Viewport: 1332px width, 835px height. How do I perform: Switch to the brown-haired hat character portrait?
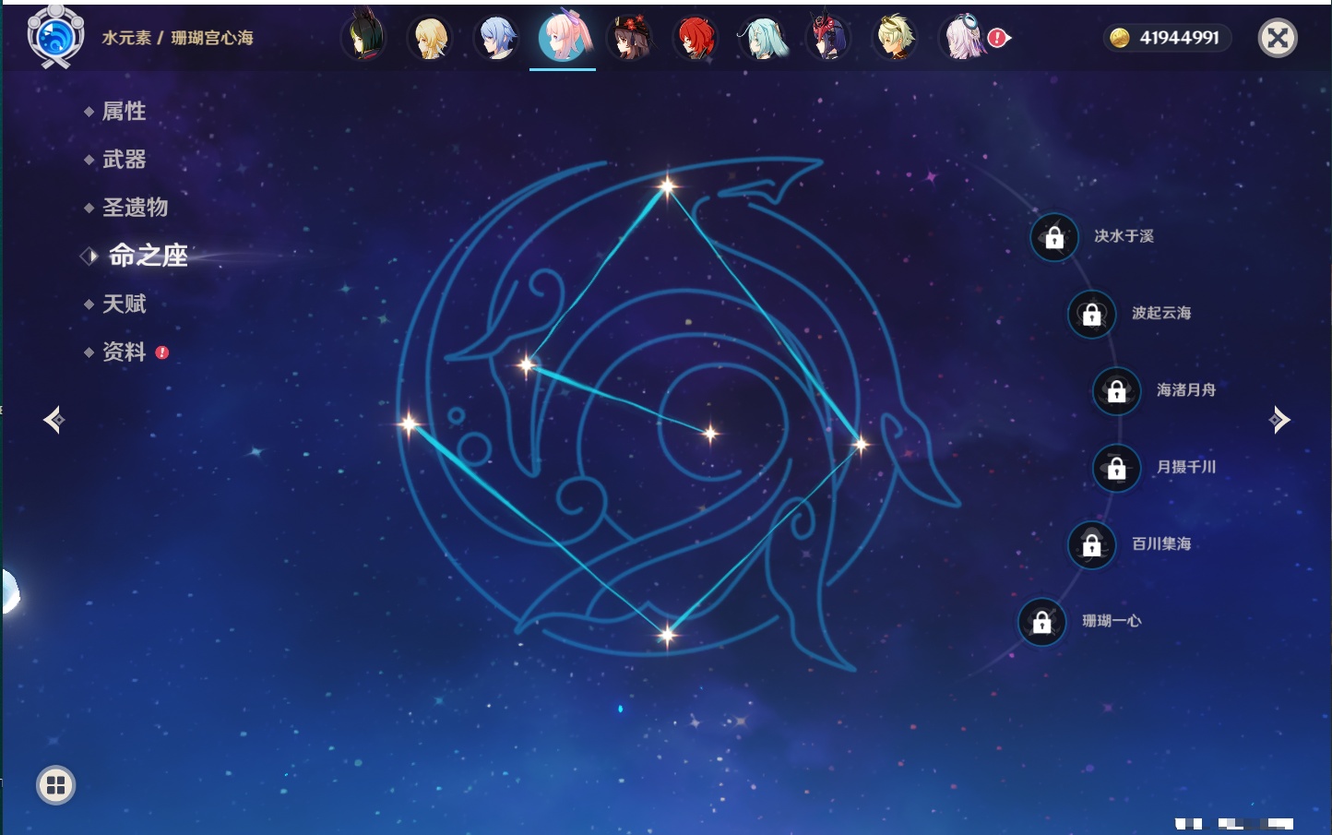tap(629, 38)
